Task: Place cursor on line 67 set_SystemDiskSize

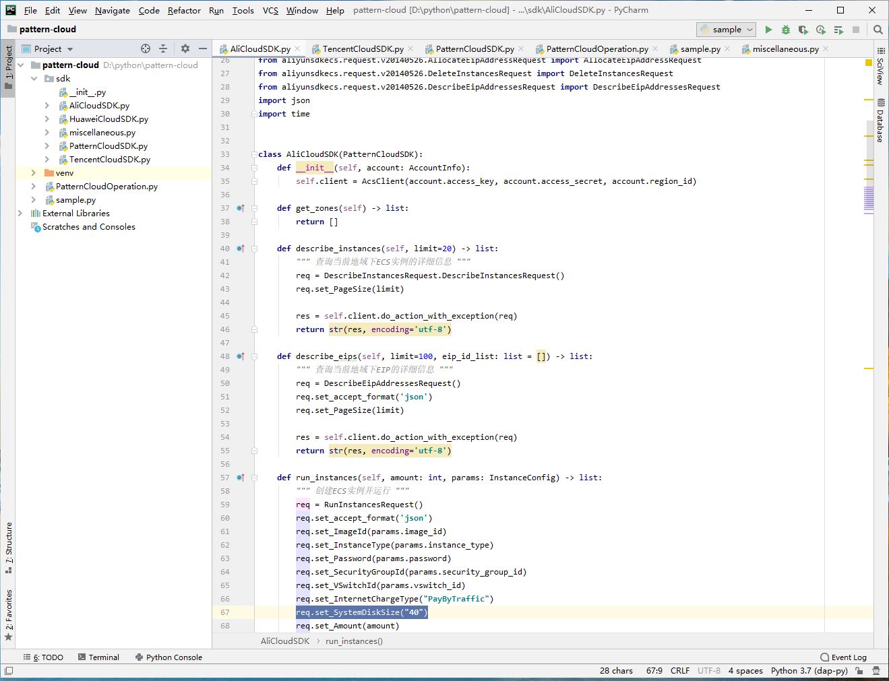Action: click(x=362, y=612)
